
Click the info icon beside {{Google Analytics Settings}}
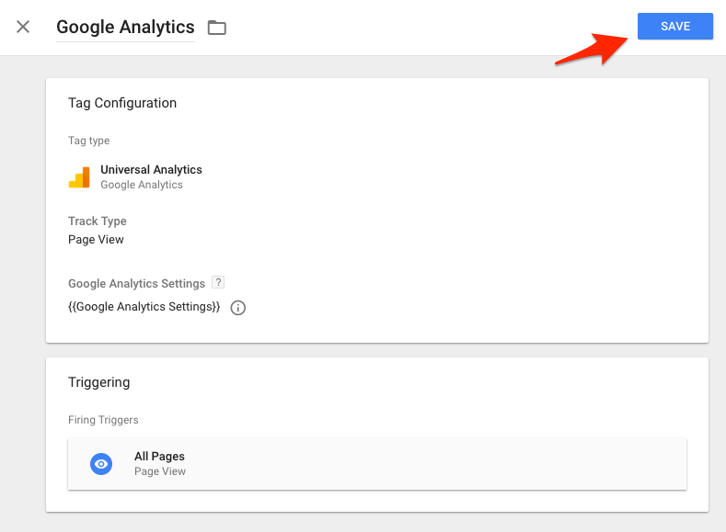[237, 308]
